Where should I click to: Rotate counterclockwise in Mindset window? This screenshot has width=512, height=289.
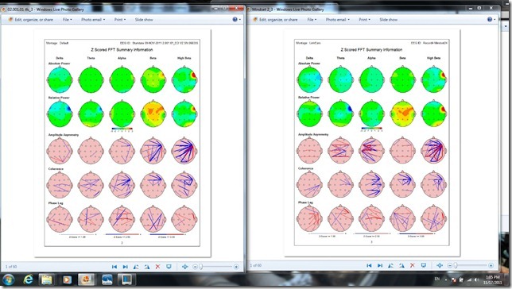coord(390,265)
